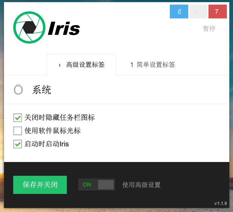This screenshot has height=212, width=233.
Task: Click the v1.1.9 version text
Action: coord(220,203)
